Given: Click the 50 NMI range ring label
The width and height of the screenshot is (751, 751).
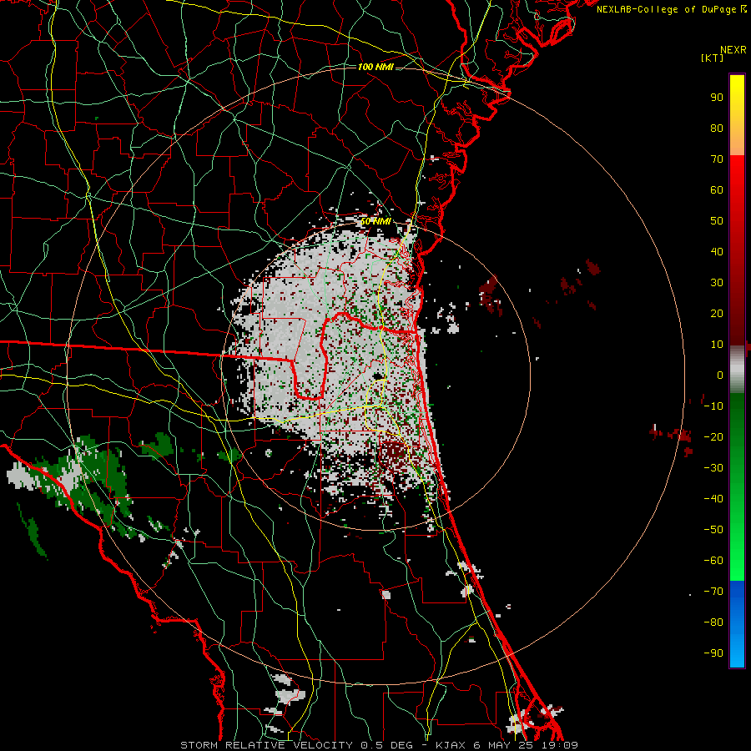Looking at the screenshot, I should [x=375, y=221].
